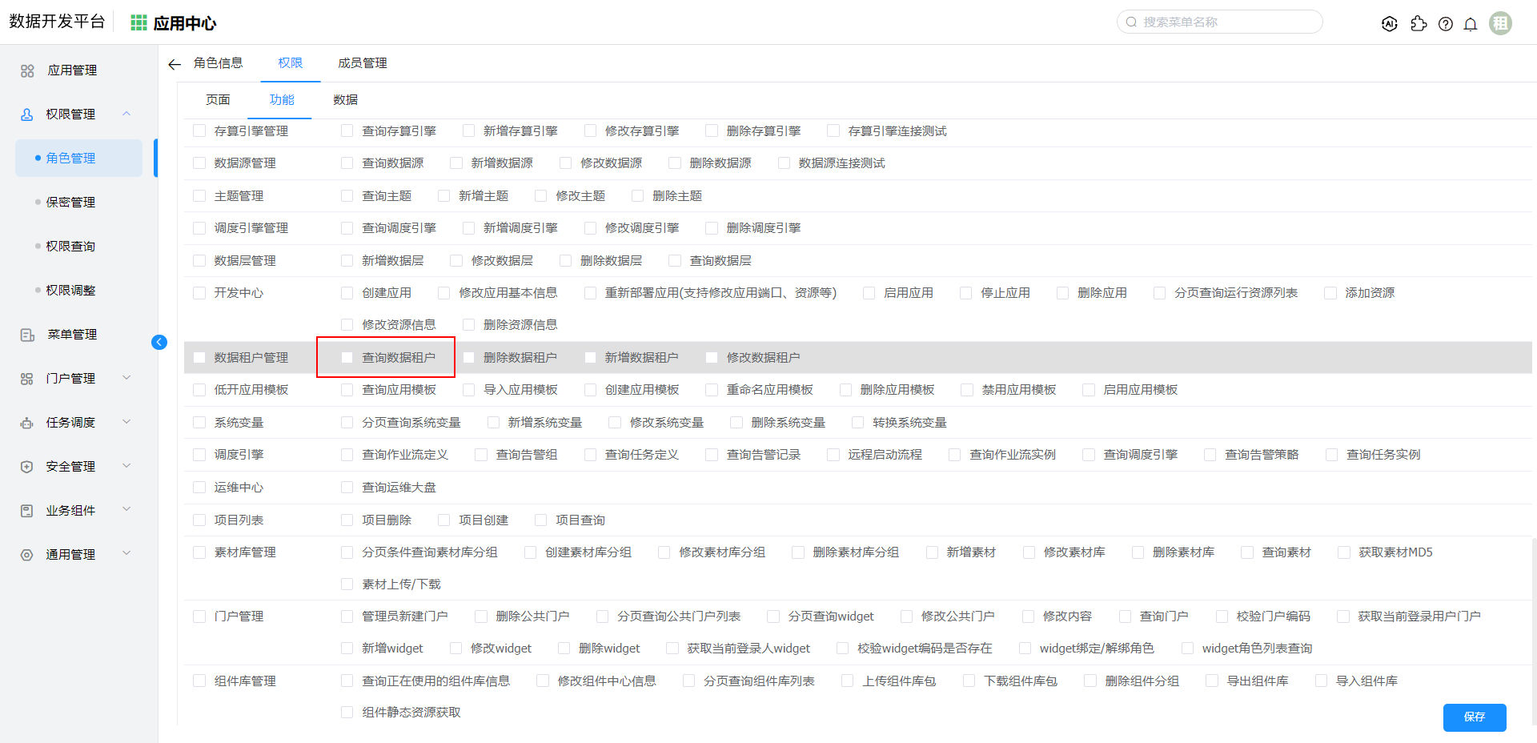Enable the 新增数据源 permission checkbox
The image size is (1537, 743).
pyautogui.click(x=456, y=163)
